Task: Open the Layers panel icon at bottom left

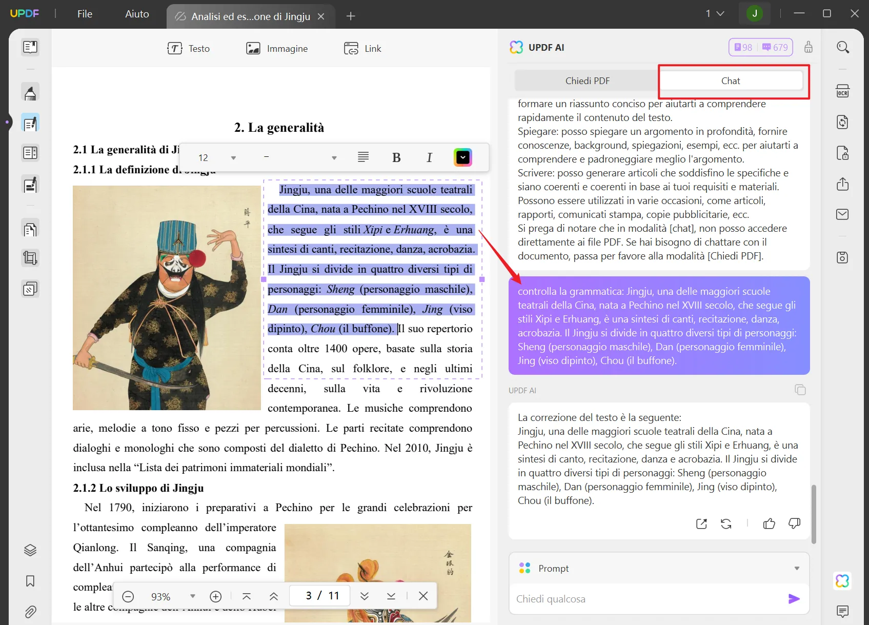Action: 30,550
